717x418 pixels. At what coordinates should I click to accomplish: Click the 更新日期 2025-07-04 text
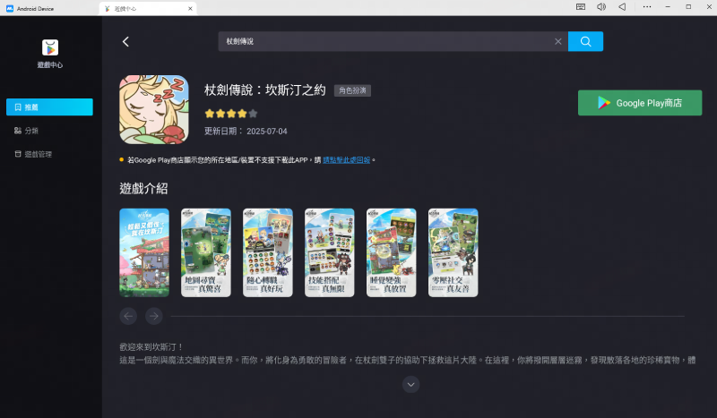[246, 131]
